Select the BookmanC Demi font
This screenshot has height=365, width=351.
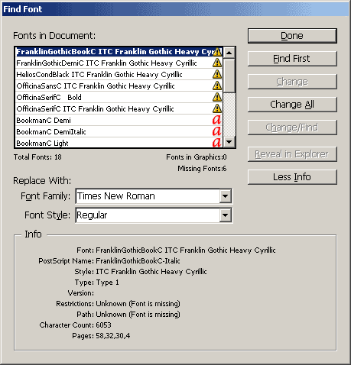click(x=119, y=120)
